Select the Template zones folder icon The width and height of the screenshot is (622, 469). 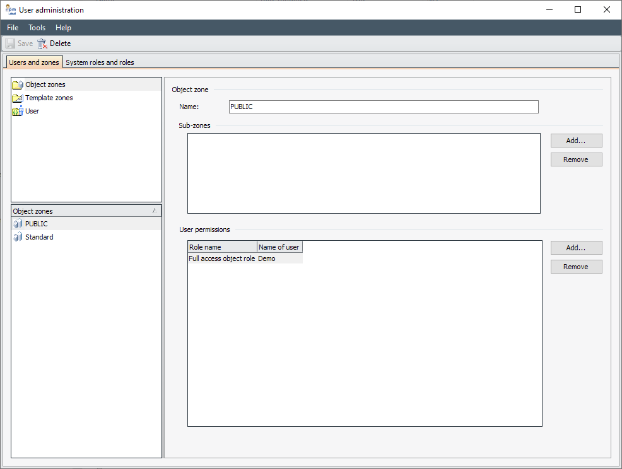tap(18, 98)
